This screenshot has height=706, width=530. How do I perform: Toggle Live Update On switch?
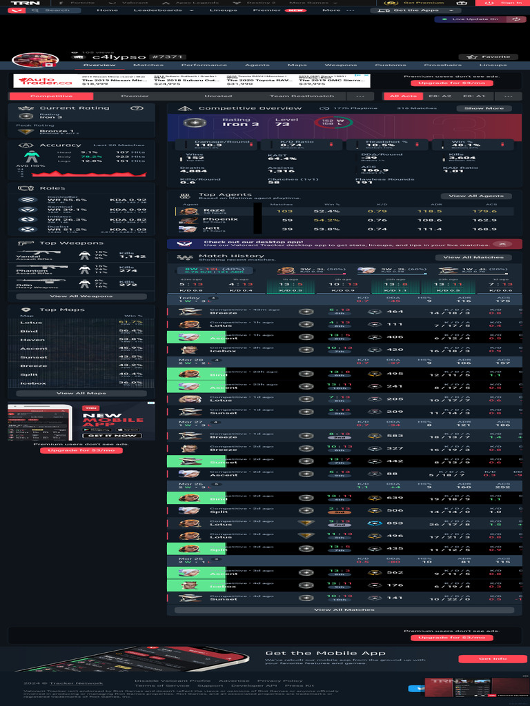pos(471,19)
